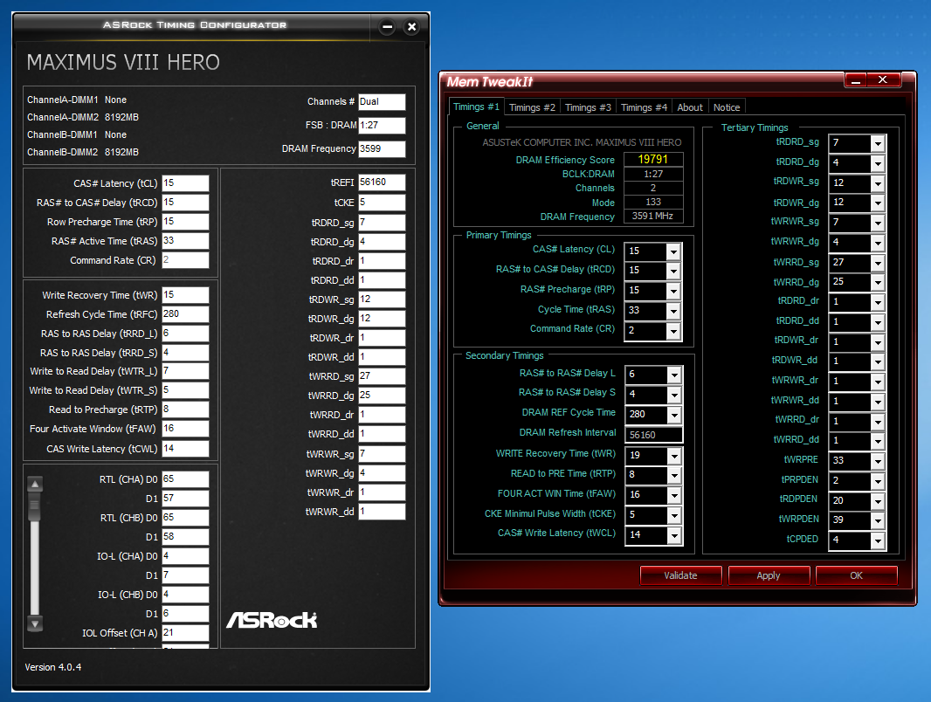Image resolution: width=931 pixels, height=702 pixels.
Task: Open the About tab in Mem TweakIt
Action: (690, 107)
